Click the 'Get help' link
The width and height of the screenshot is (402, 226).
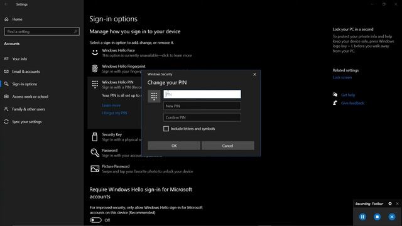click(348, 95)
